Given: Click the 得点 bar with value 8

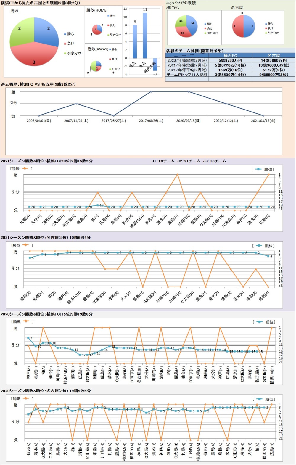Looking at the screenshot, I should pyautogui.click(x=135, y=41).
